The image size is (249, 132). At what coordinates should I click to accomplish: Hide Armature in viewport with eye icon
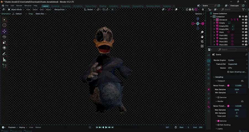pos(243,20)
